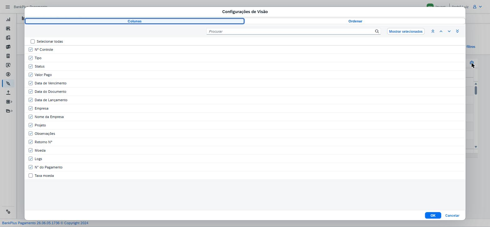The height and width of the screenshot is (227, 490).
Task: Enable the Taxa moeda column checkbox
Action: (x=31, y=176)
